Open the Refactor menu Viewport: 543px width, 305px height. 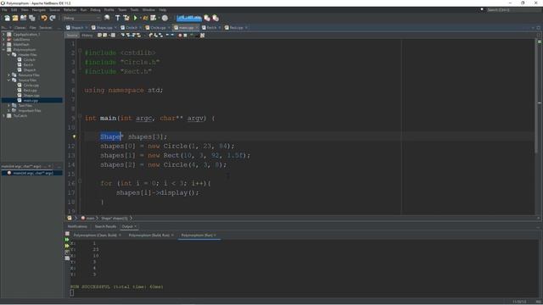[70, 9]
